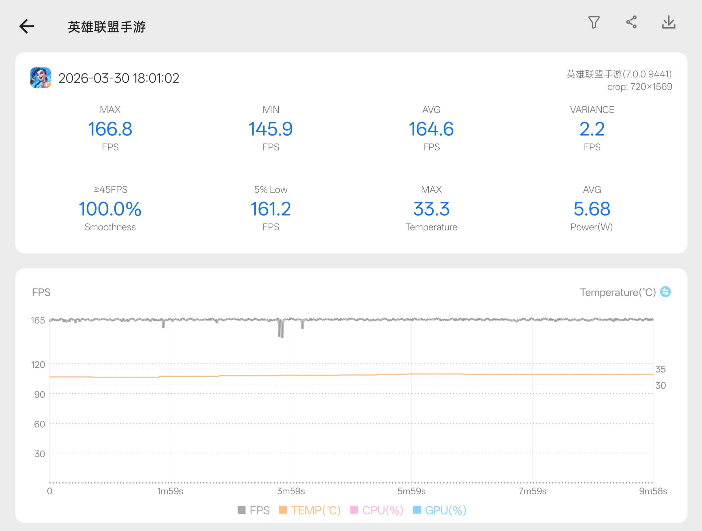Tap the back arrow icon

point(27,26)
